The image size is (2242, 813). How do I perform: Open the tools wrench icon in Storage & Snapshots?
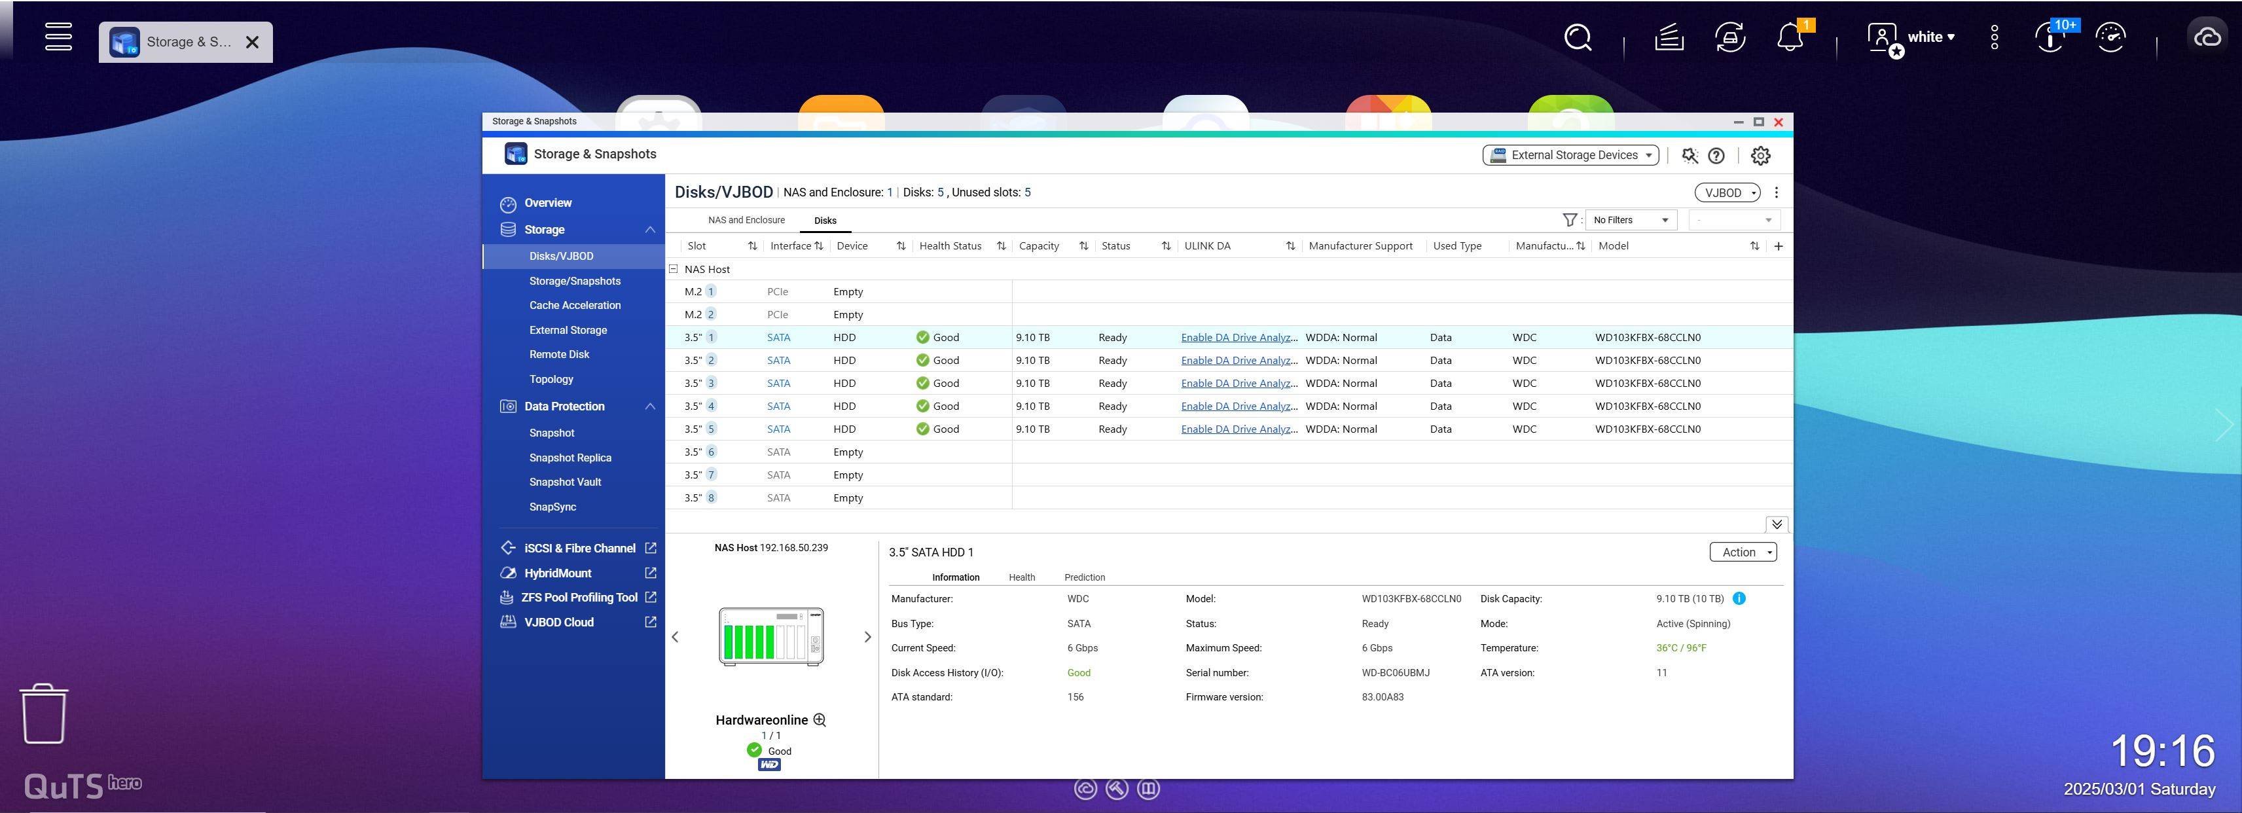click(1690, 156)
